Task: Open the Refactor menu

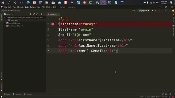Action: coord(33,7)
